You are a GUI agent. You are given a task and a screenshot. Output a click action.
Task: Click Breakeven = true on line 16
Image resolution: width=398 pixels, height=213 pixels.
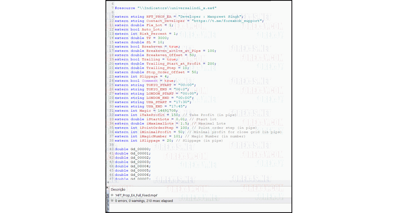point(160,46)
